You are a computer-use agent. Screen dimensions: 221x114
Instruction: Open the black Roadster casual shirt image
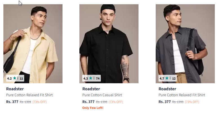(109, 44)
